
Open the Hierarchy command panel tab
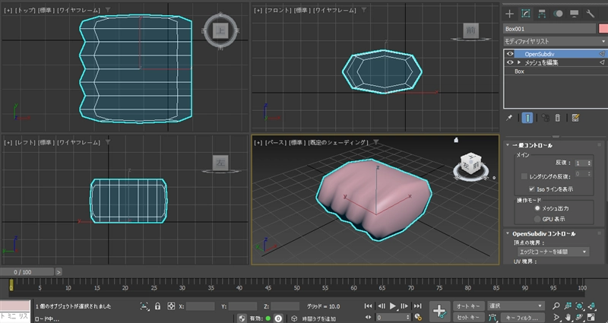tap(542, 14)
